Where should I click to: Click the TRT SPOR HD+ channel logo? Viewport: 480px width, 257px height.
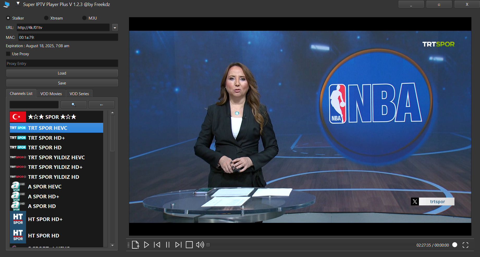(x=18, y=138)
